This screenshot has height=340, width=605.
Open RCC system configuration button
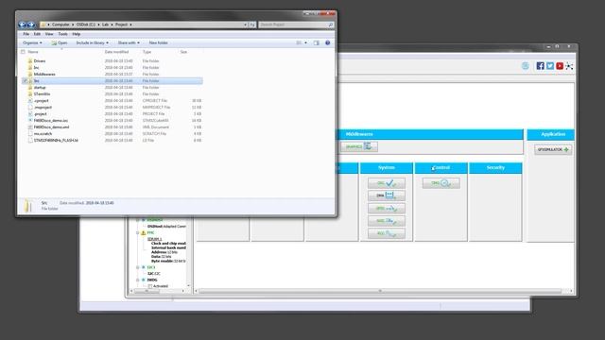coord(387,233)
